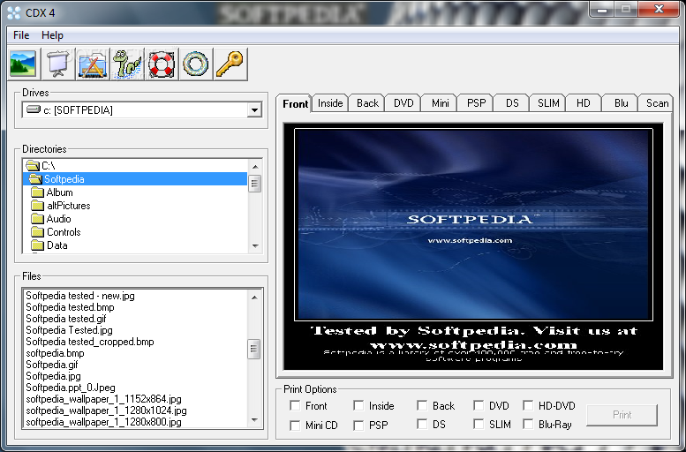This screenshot has height=452, width=686.
Task: Click the Files scrollbar thumb
Action: pyautogui.click(x=254, y=349)
